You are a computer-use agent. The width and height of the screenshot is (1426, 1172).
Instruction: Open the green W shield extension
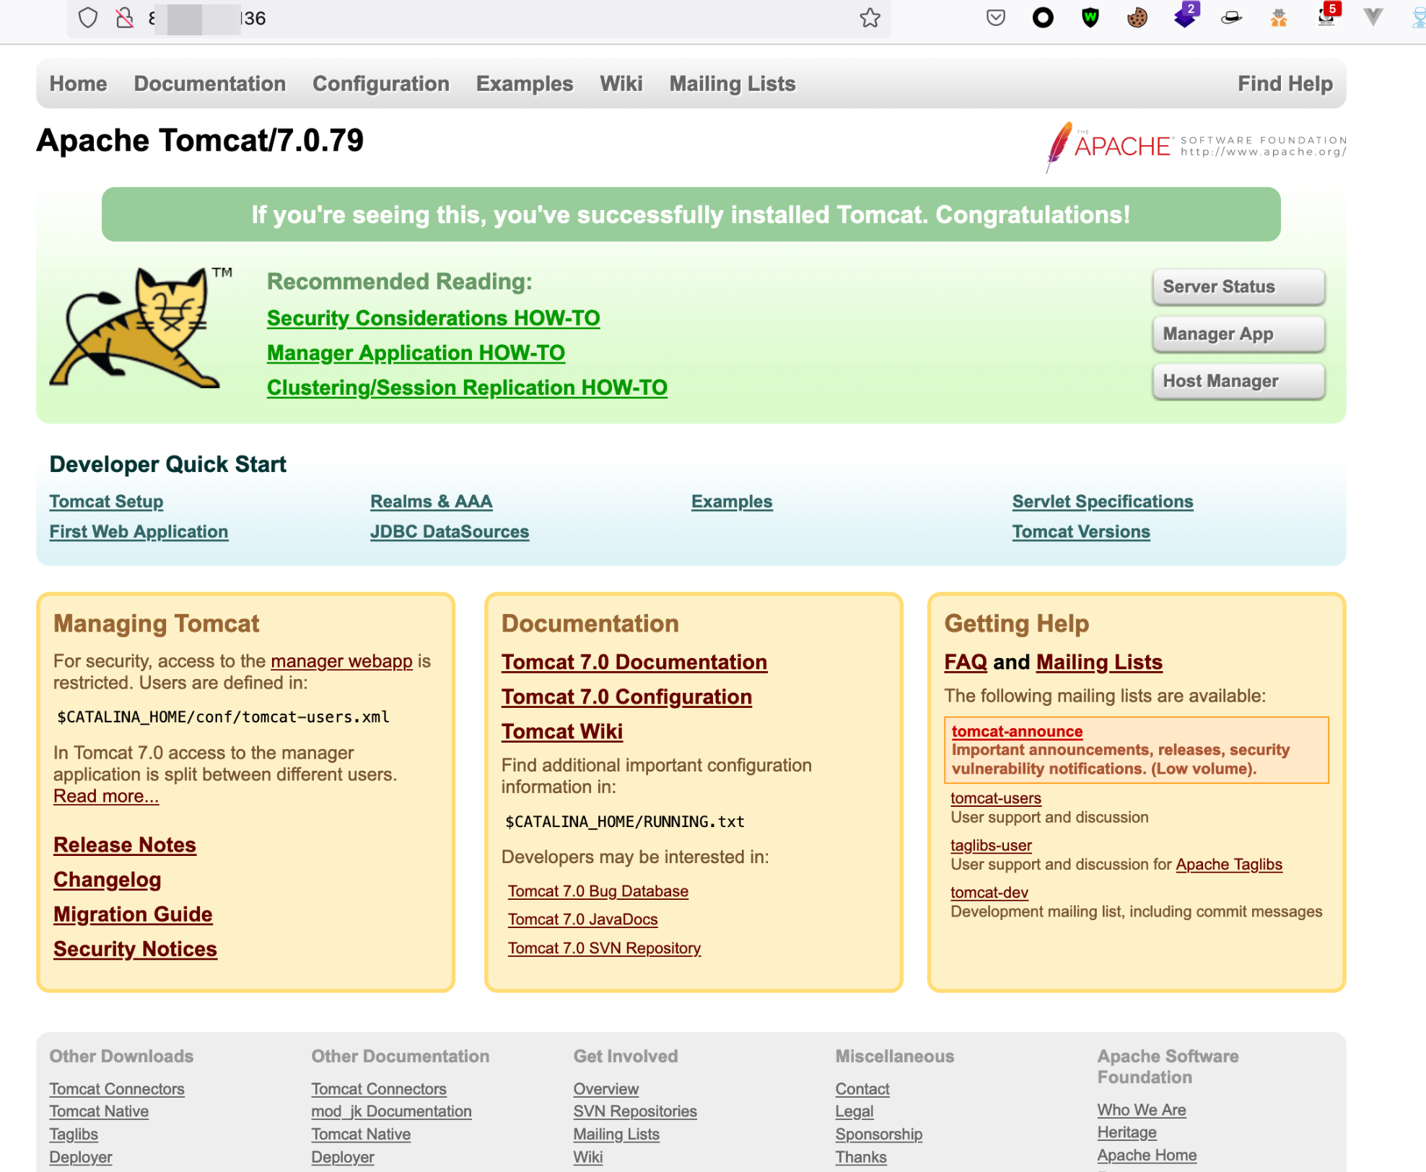[1090, 17]
